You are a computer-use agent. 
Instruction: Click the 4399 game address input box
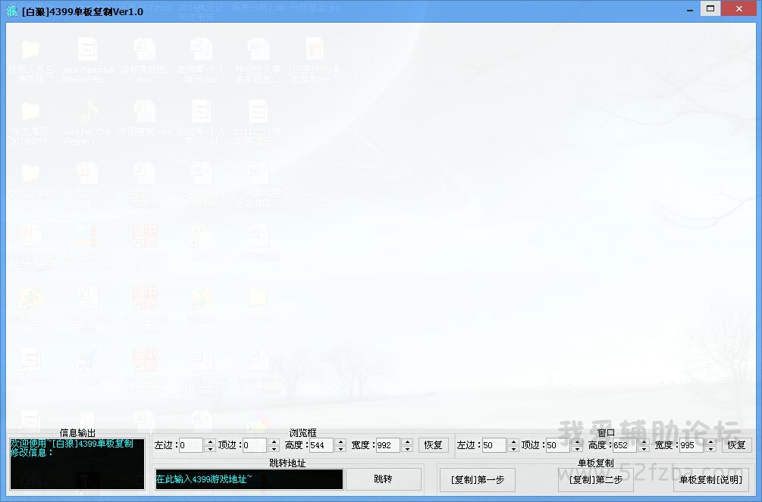(249, 479)
